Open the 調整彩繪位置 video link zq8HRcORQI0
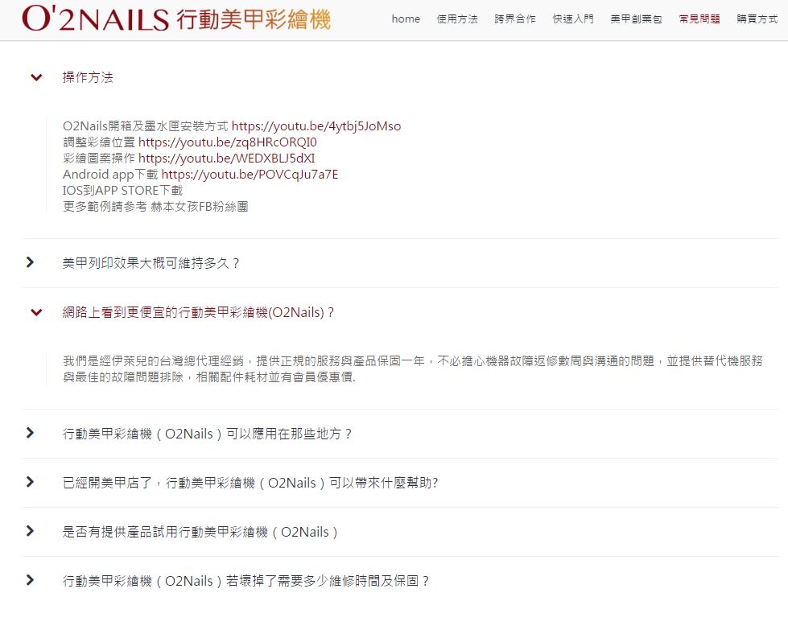The image size is (788, 634). [228, 142]
